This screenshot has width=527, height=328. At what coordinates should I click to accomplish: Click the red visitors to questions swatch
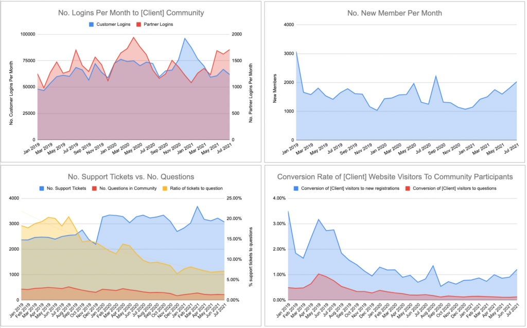point(408,188)
